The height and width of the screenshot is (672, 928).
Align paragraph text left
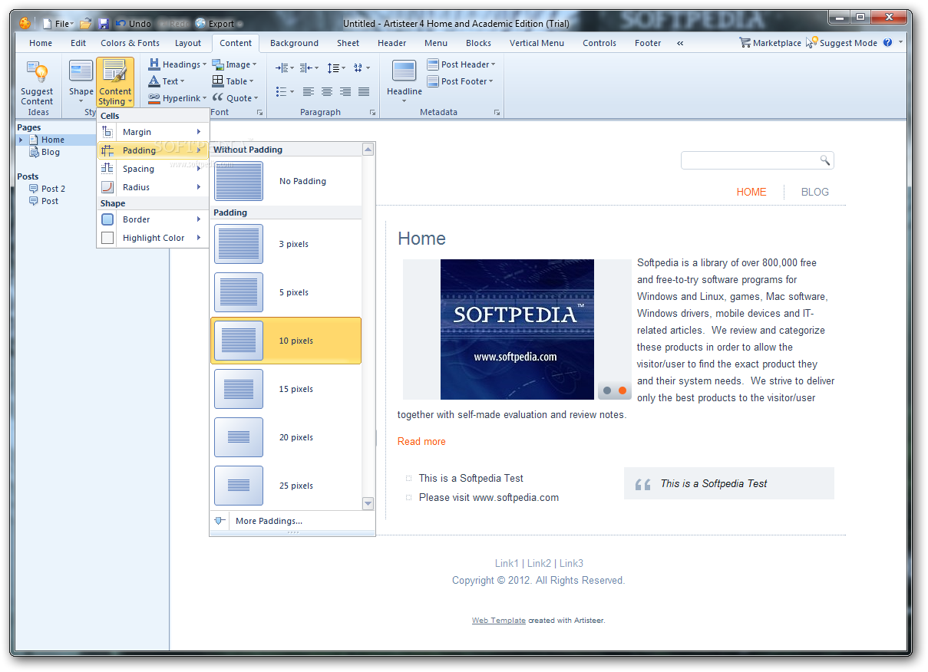pos(309,91)
